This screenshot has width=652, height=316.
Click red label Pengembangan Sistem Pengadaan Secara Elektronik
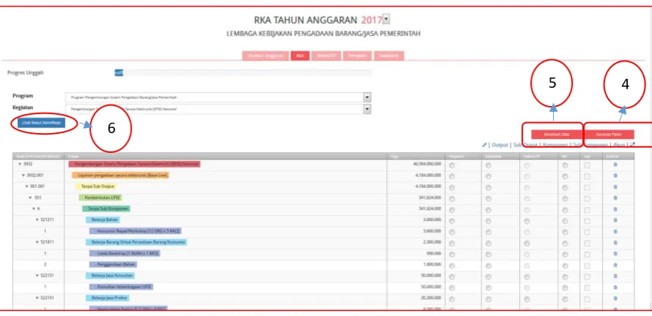(134, 165)
